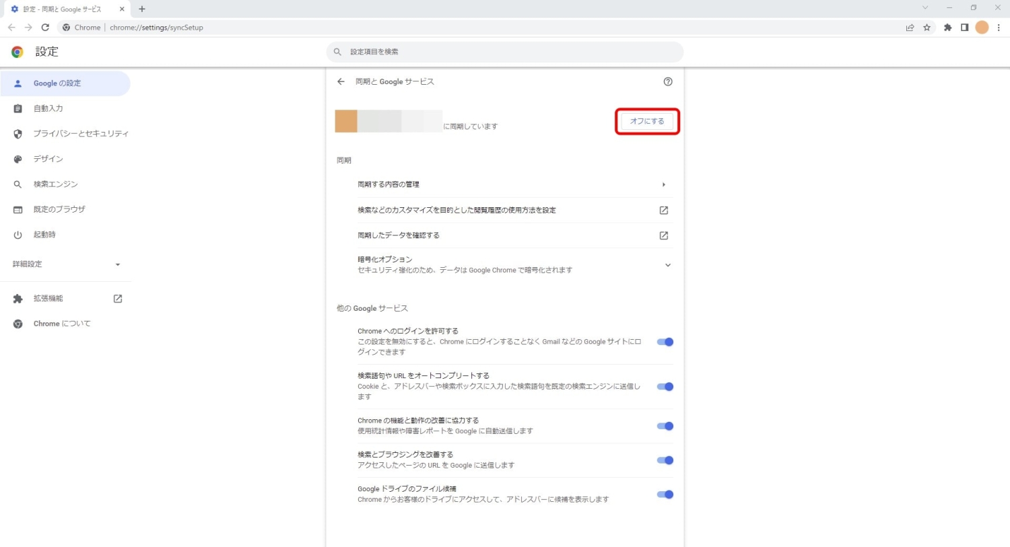Screen dimensions: 1010x547
Task: Click the back arrow beside 同期と Google サービス
Action: coord(341,81)
